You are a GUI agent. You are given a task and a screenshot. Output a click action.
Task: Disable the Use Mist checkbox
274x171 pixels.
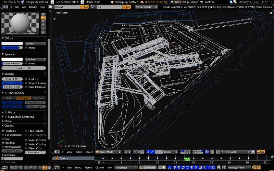coord(3,143)
